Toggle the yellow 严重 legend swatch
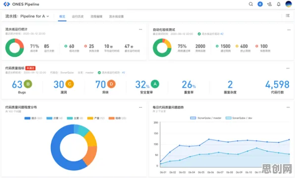 click(90, 118)
